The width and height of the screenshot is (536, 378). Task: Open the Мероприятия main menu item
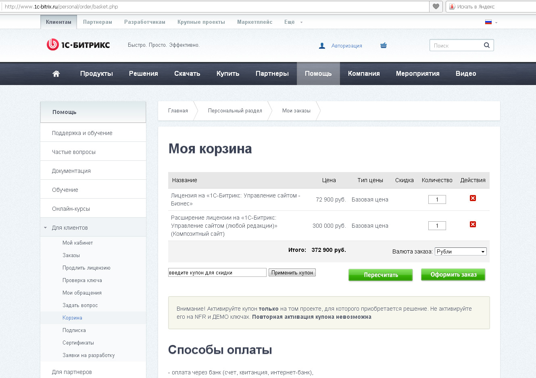418,73
